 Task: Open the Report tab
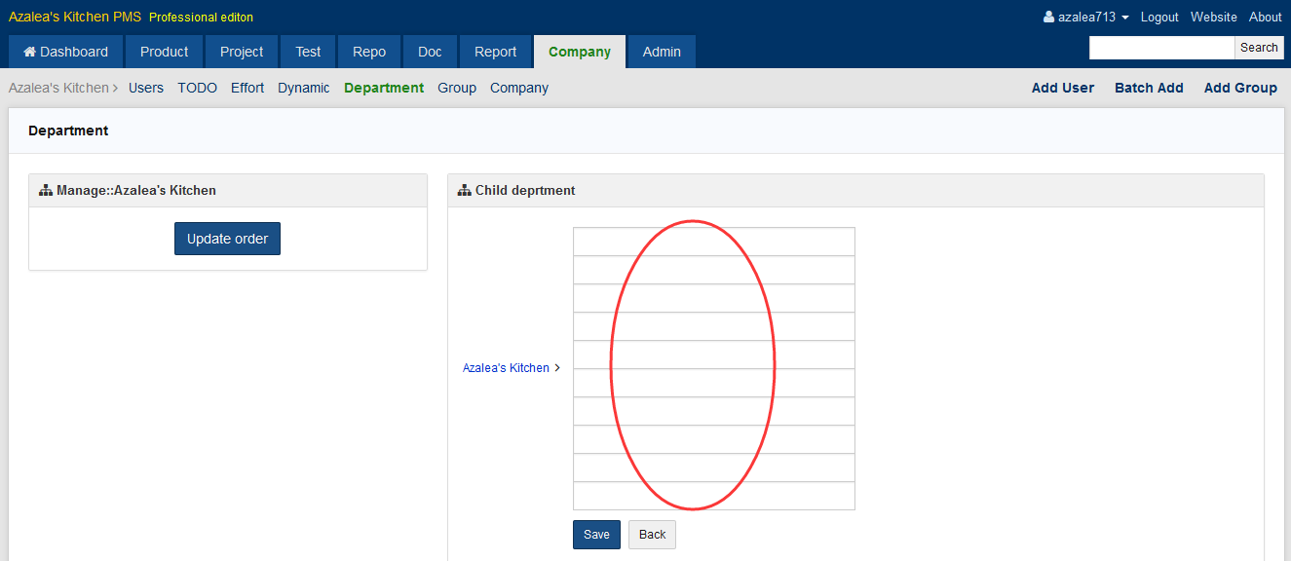[495, 52]
